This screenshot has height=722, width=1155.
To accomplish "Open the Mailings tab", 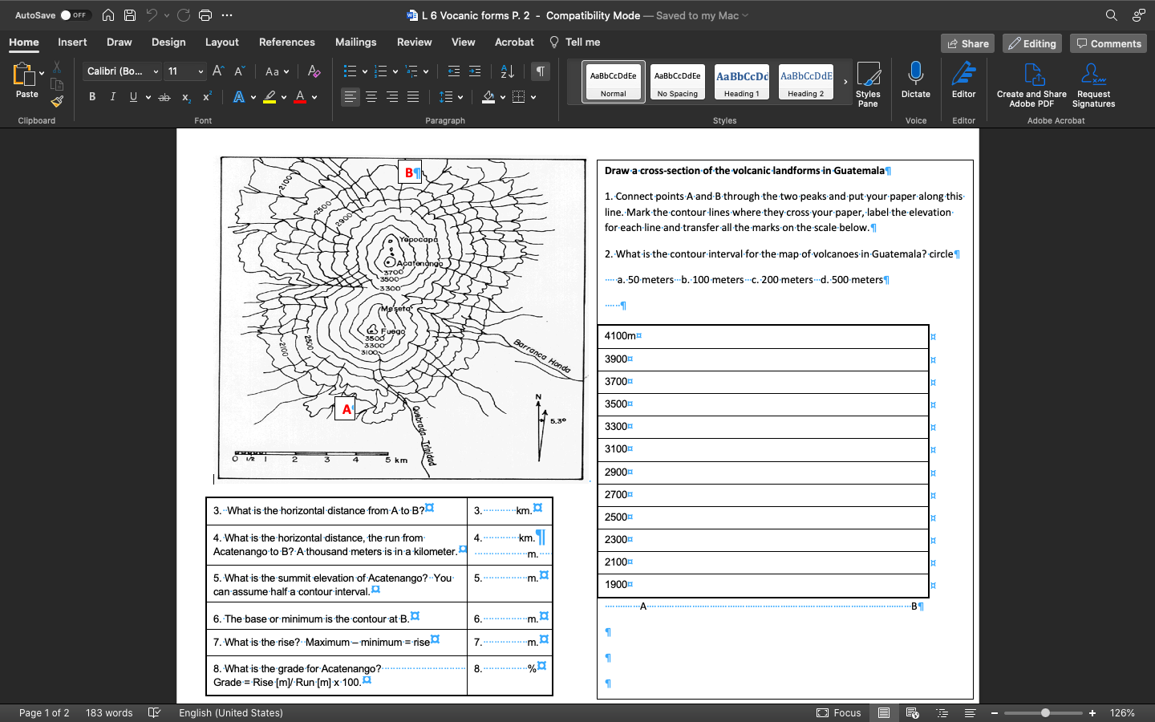I will click(x=355, y=42).
